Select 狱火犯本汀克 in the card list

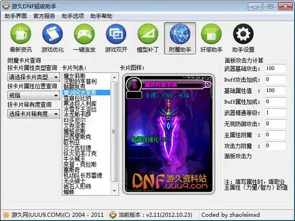pyautogui.click(x=80, y=153)
